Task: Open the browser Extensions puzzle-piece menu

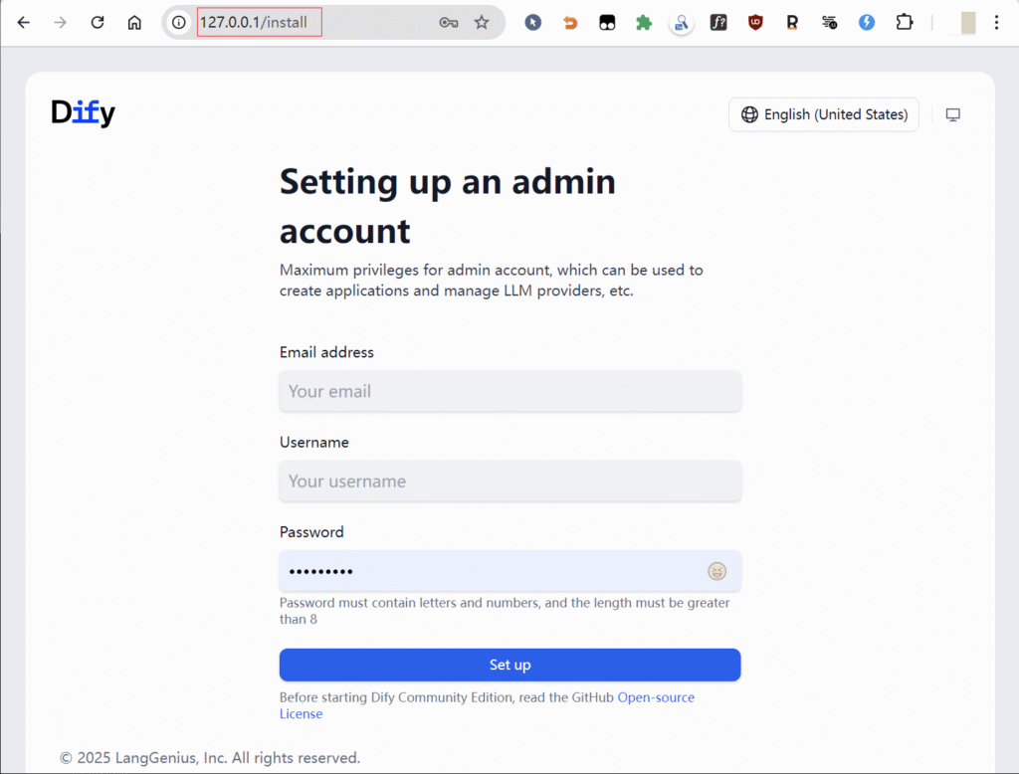Action: (904, 22)
